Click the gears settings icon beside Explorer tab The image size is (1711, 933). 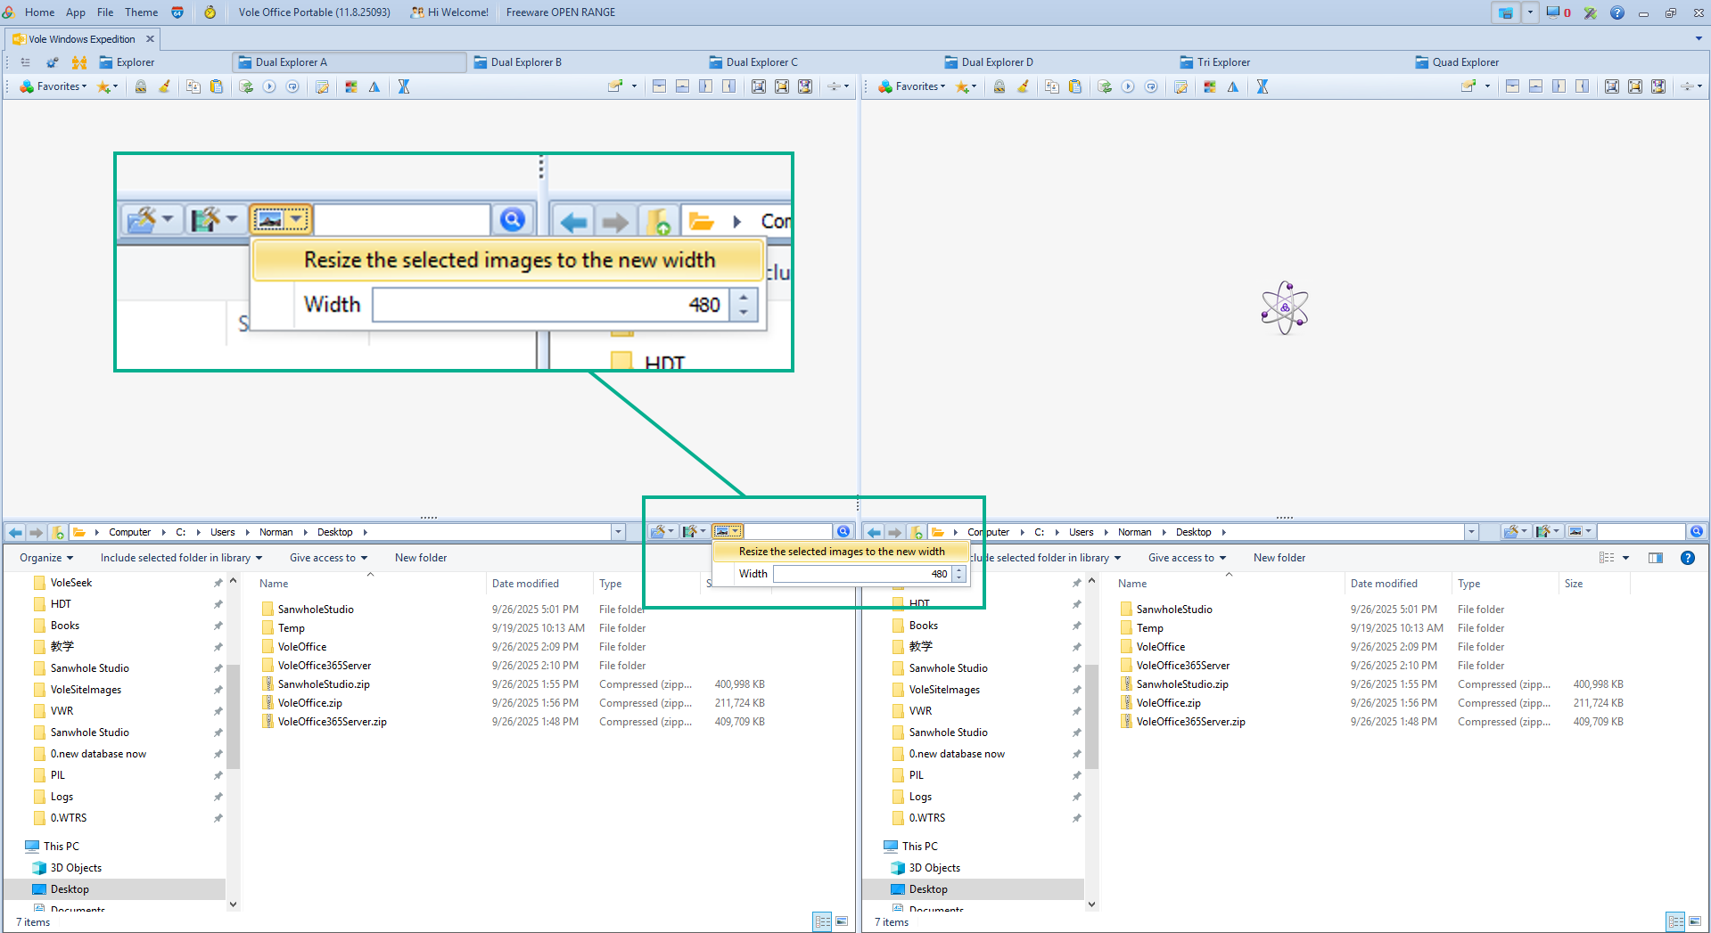[53, 62]
